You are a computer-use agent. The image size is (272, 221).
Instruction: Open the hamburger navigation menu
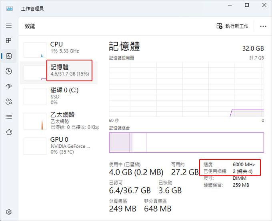[x=9, y=26]
